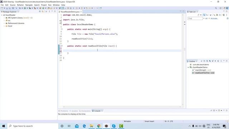
Task: Switch to the Problems tab
Action: (x=63, y=111)
